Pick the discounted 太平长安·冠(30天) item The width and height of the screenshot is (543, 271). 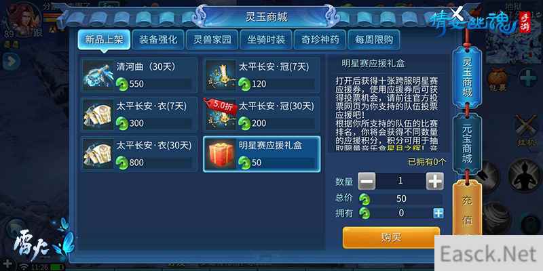(261, 114)
